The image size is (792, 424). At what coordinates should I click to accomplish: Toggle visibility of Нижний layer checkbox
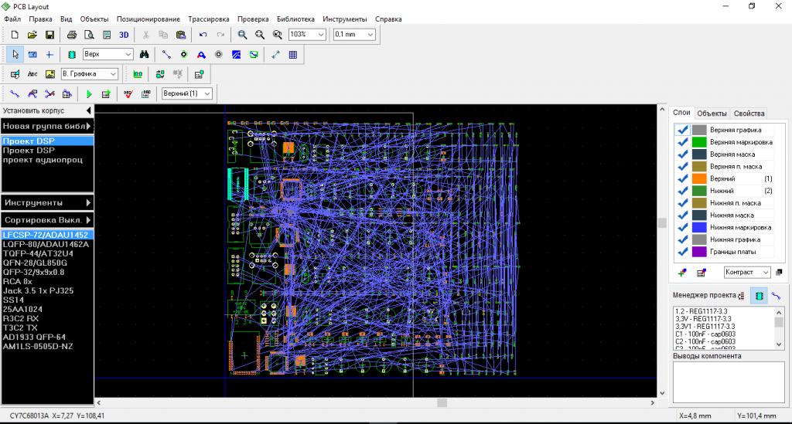click(683, 191)
